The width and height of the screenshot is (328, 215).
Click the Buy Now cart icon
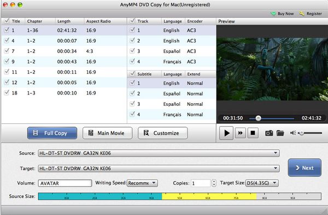click(x=273, y=14)
